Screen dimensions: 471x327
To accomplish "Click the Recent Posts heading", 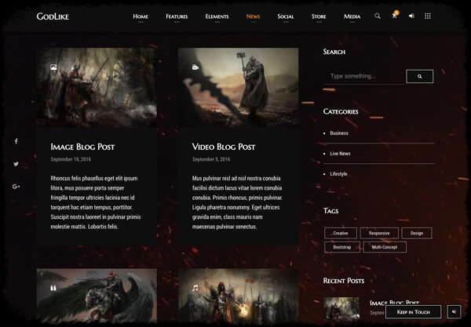I will 344,281.
